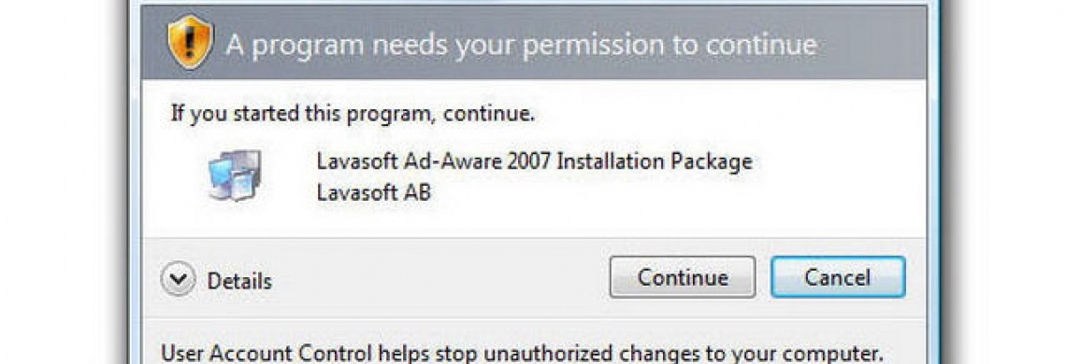The height and width of the screenshot is (364, 1066).
Task: Dismiss the prompt with Cancel
Action: pos(838,277)
